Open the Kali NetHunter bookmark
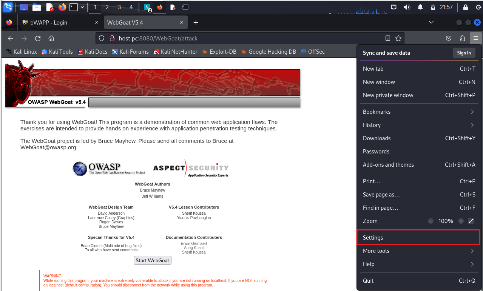Viewport: 483px width, 291px height. tap(175, 52)
